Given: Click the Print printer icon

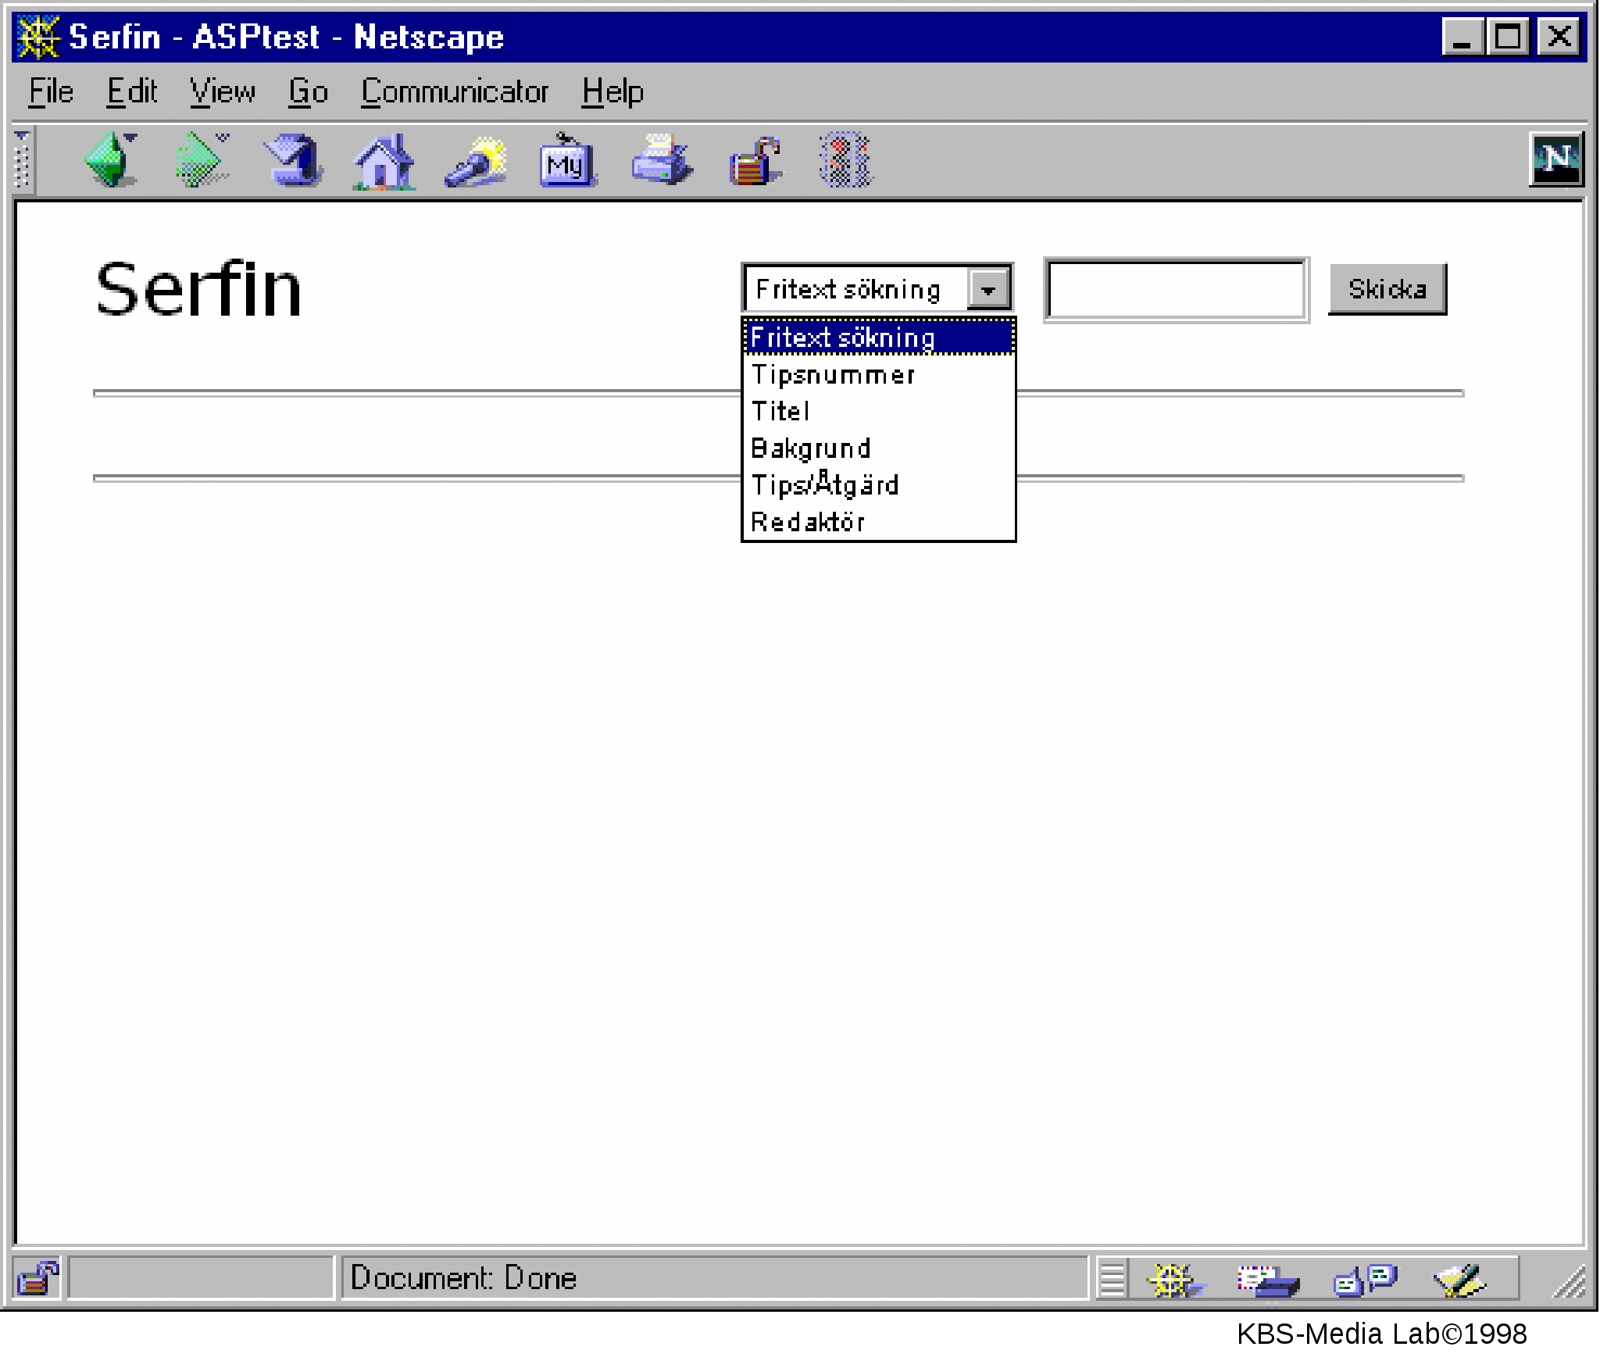Looking at the screenshot, I should (x=661, y=159).
